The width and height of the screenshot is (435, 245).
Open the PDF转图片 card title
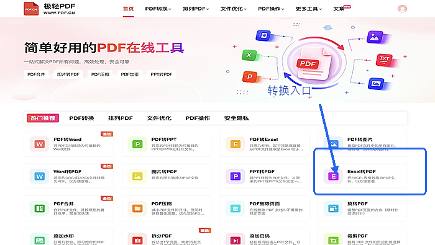[360, 140]
